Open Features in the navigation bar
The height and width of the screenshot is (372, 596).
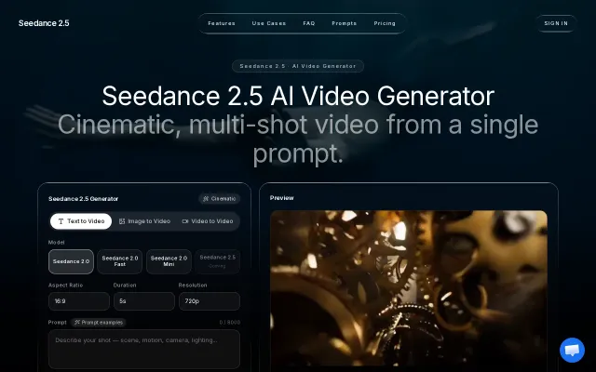click(x=222, y=23)
